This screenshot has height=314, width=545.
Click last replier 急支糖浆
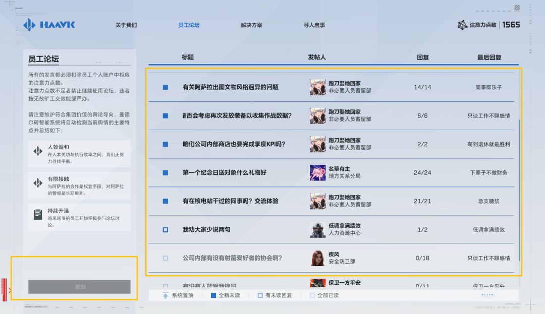tap(488, 201)
